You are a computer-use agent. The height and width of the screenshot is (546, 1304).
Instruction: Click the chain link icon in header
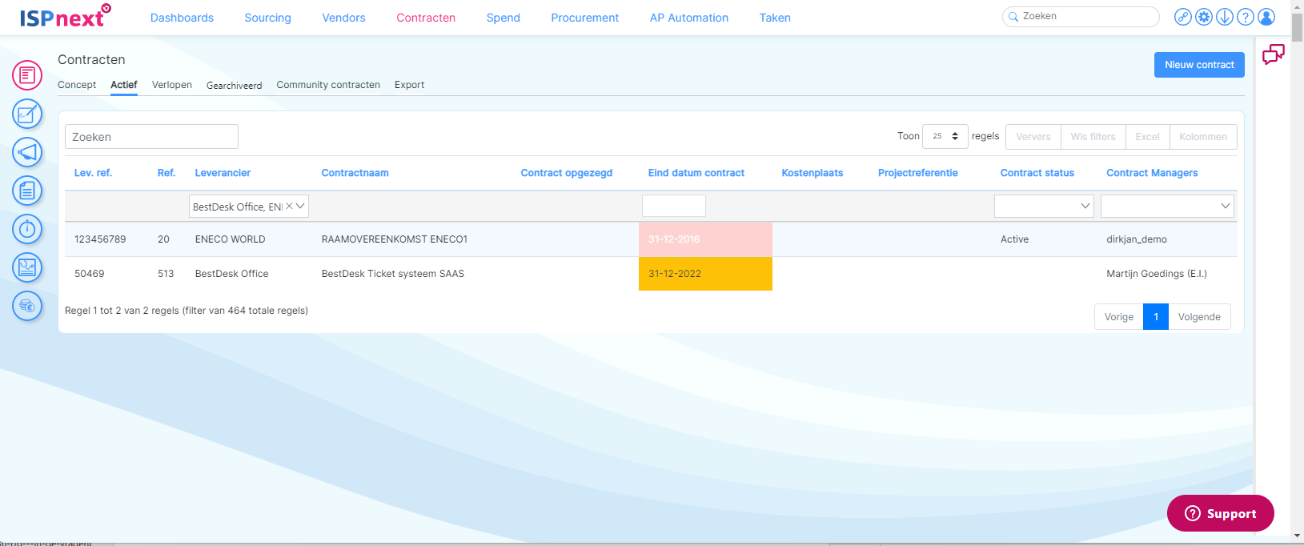(1183, 17)
